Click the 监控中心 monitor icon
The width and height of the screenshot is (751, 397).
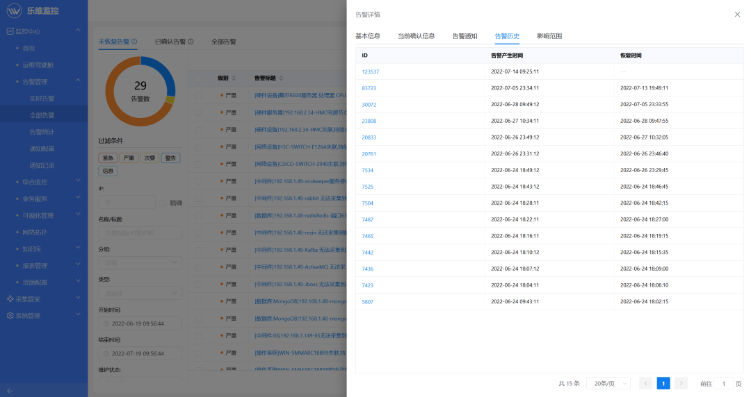(10, 31)
